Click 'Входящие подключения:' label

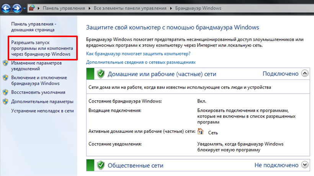click(x=115, y=111)
